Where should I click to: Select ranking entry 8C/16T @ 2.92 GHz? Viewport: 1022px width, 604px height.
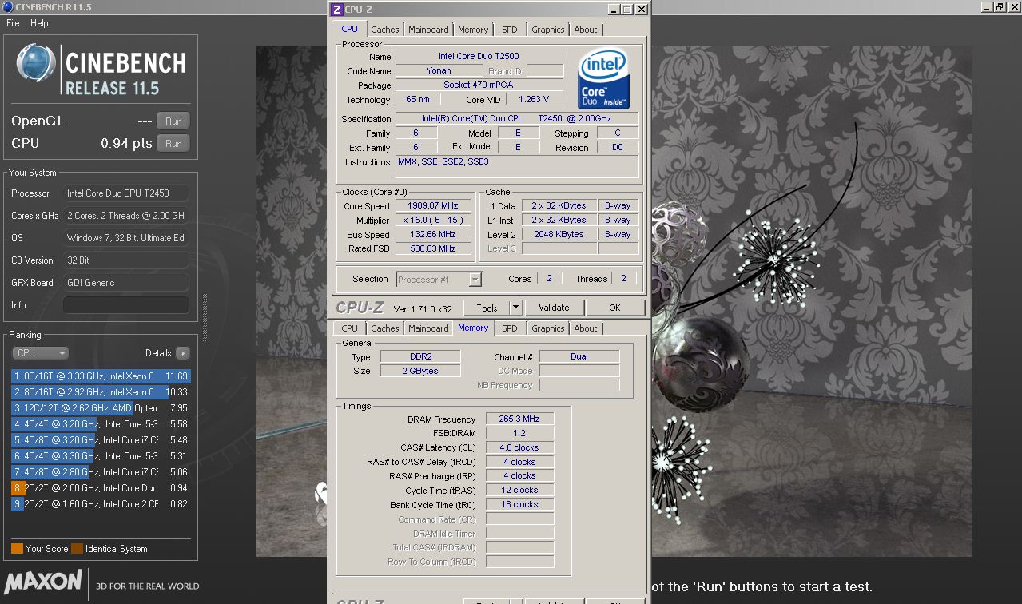pos(101,392)
